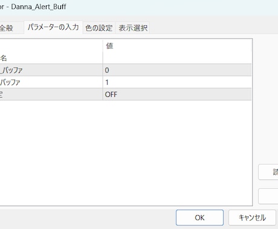Open the OFF value dropdown cell
Image resolution: width=278 pixels, height=229 pixels.
point(177,94)
